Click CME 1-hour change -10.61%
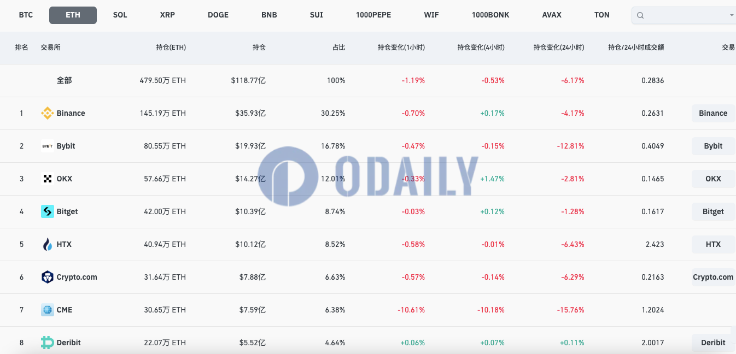The image size is (736, 354). [x=411, y=310]
